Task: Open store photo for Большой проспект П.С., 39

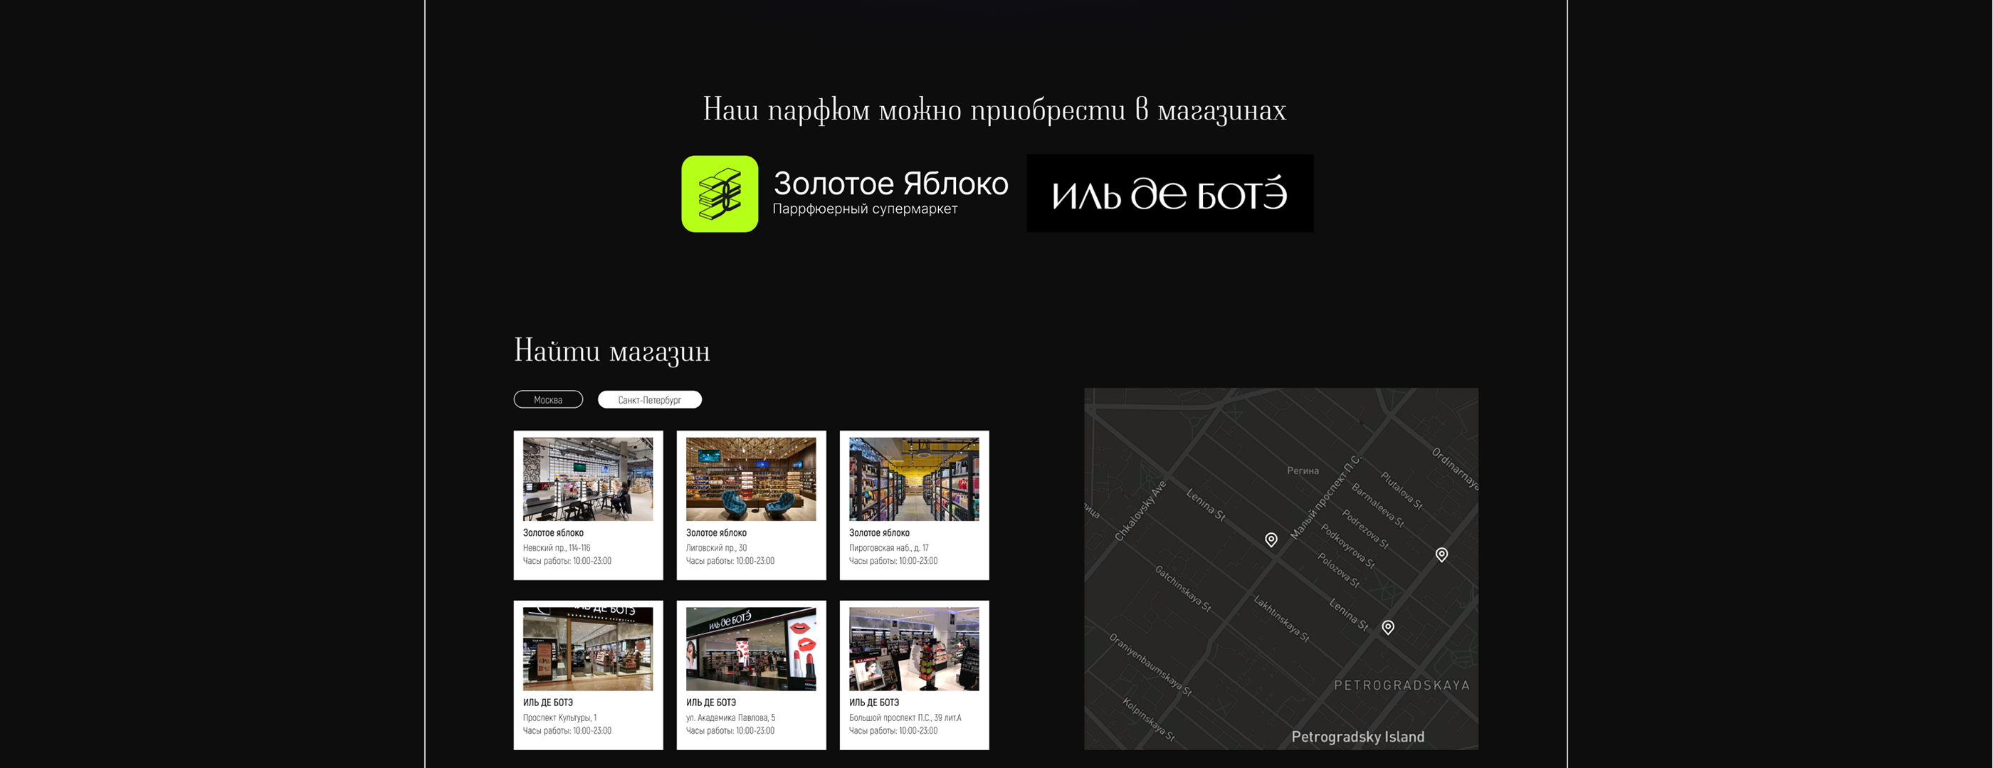Action: tap(914, 649)
